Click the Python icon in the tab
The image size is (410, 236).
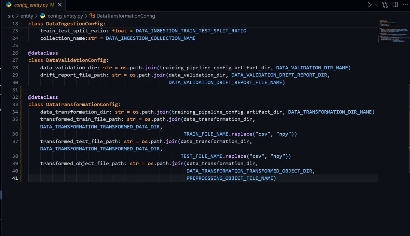[9, 5]
